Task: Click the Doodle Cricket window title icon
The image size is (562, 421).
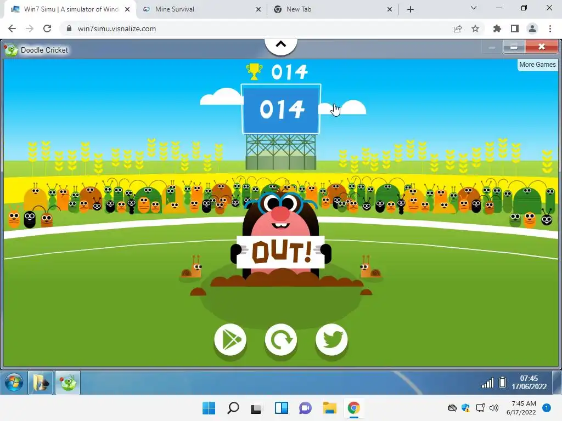Action: [x=11, y=50]
